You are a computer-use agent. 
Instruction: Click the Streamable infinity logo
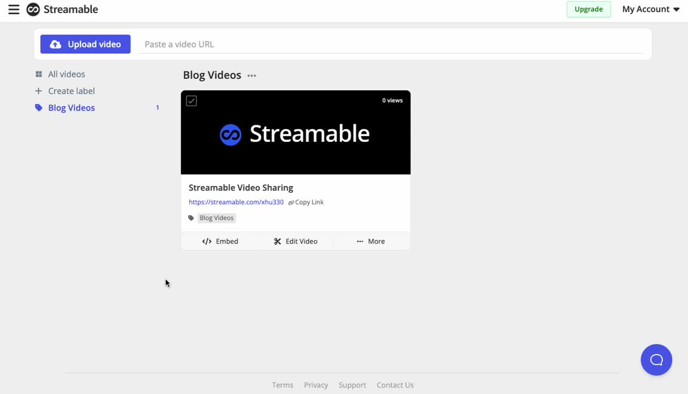pyautogui.click(x=33, y=9)
